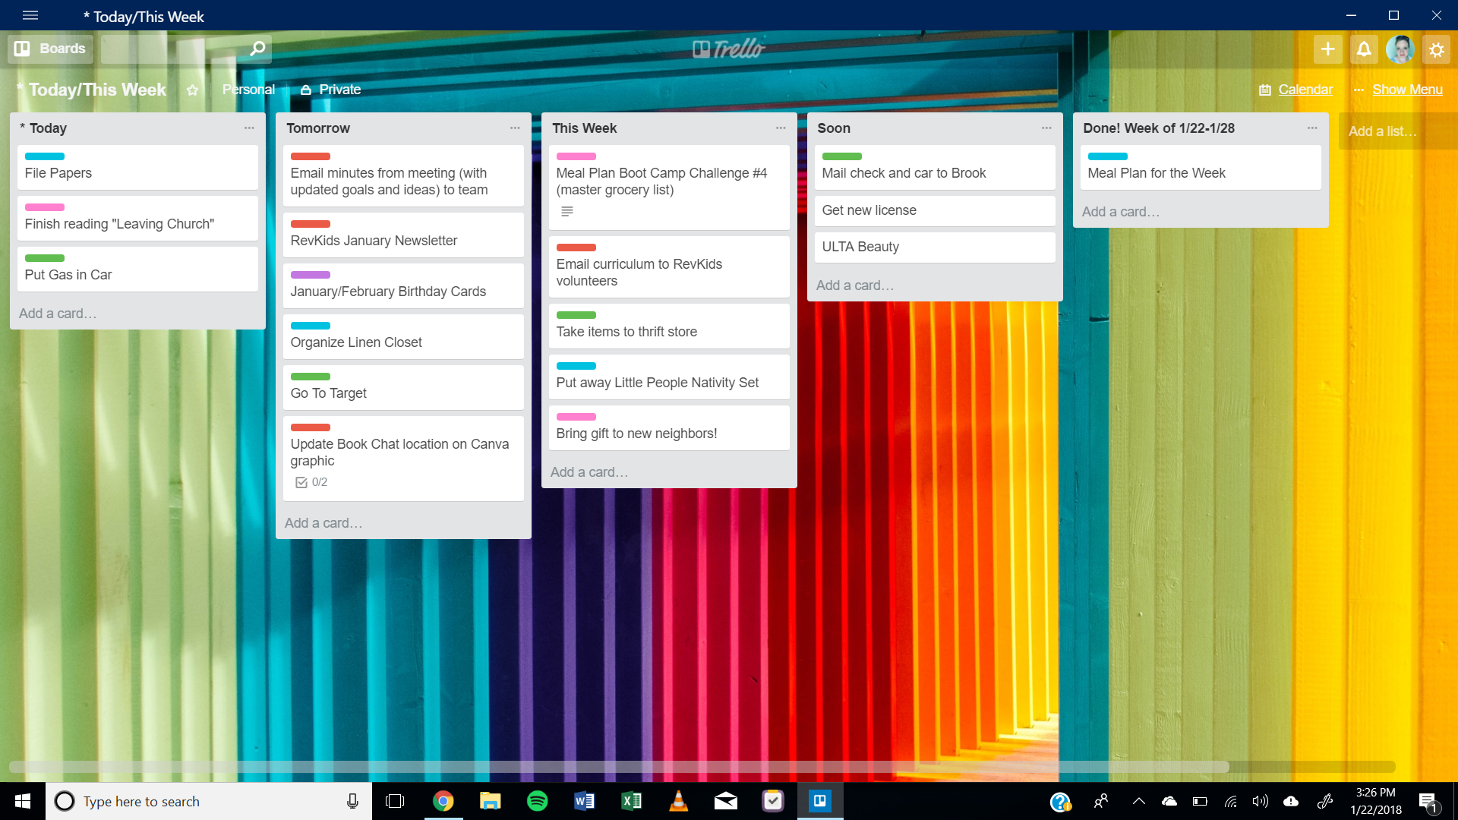This screenshot has height=820, width=1458.
Task: Add a card to the This Week list
Action: (589, 471)
